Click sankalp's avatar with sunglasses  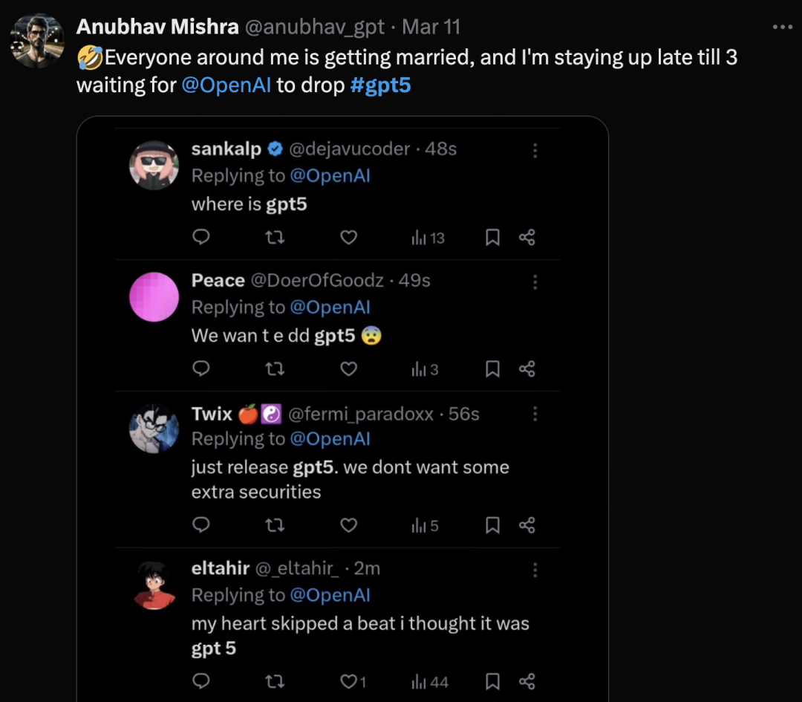(154, 164)
